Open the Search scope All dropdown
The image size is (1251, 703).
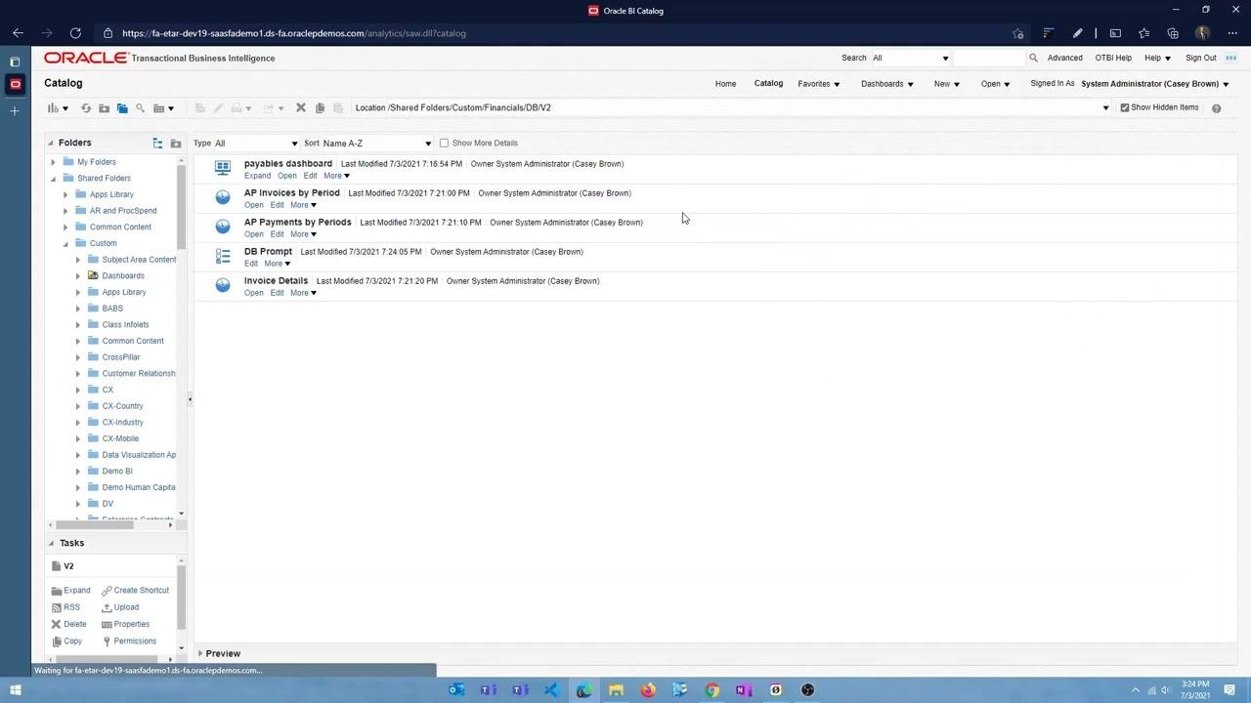(910, 58)
